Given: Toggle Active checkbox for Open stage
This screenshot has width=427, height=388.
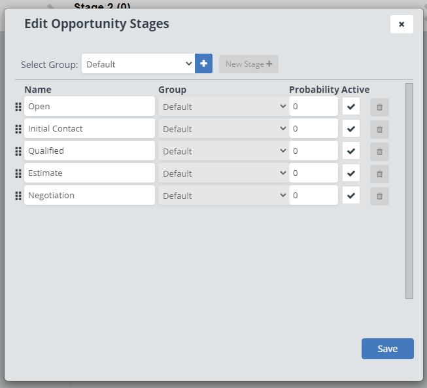Looking at the screenshot, I should 351,107.
